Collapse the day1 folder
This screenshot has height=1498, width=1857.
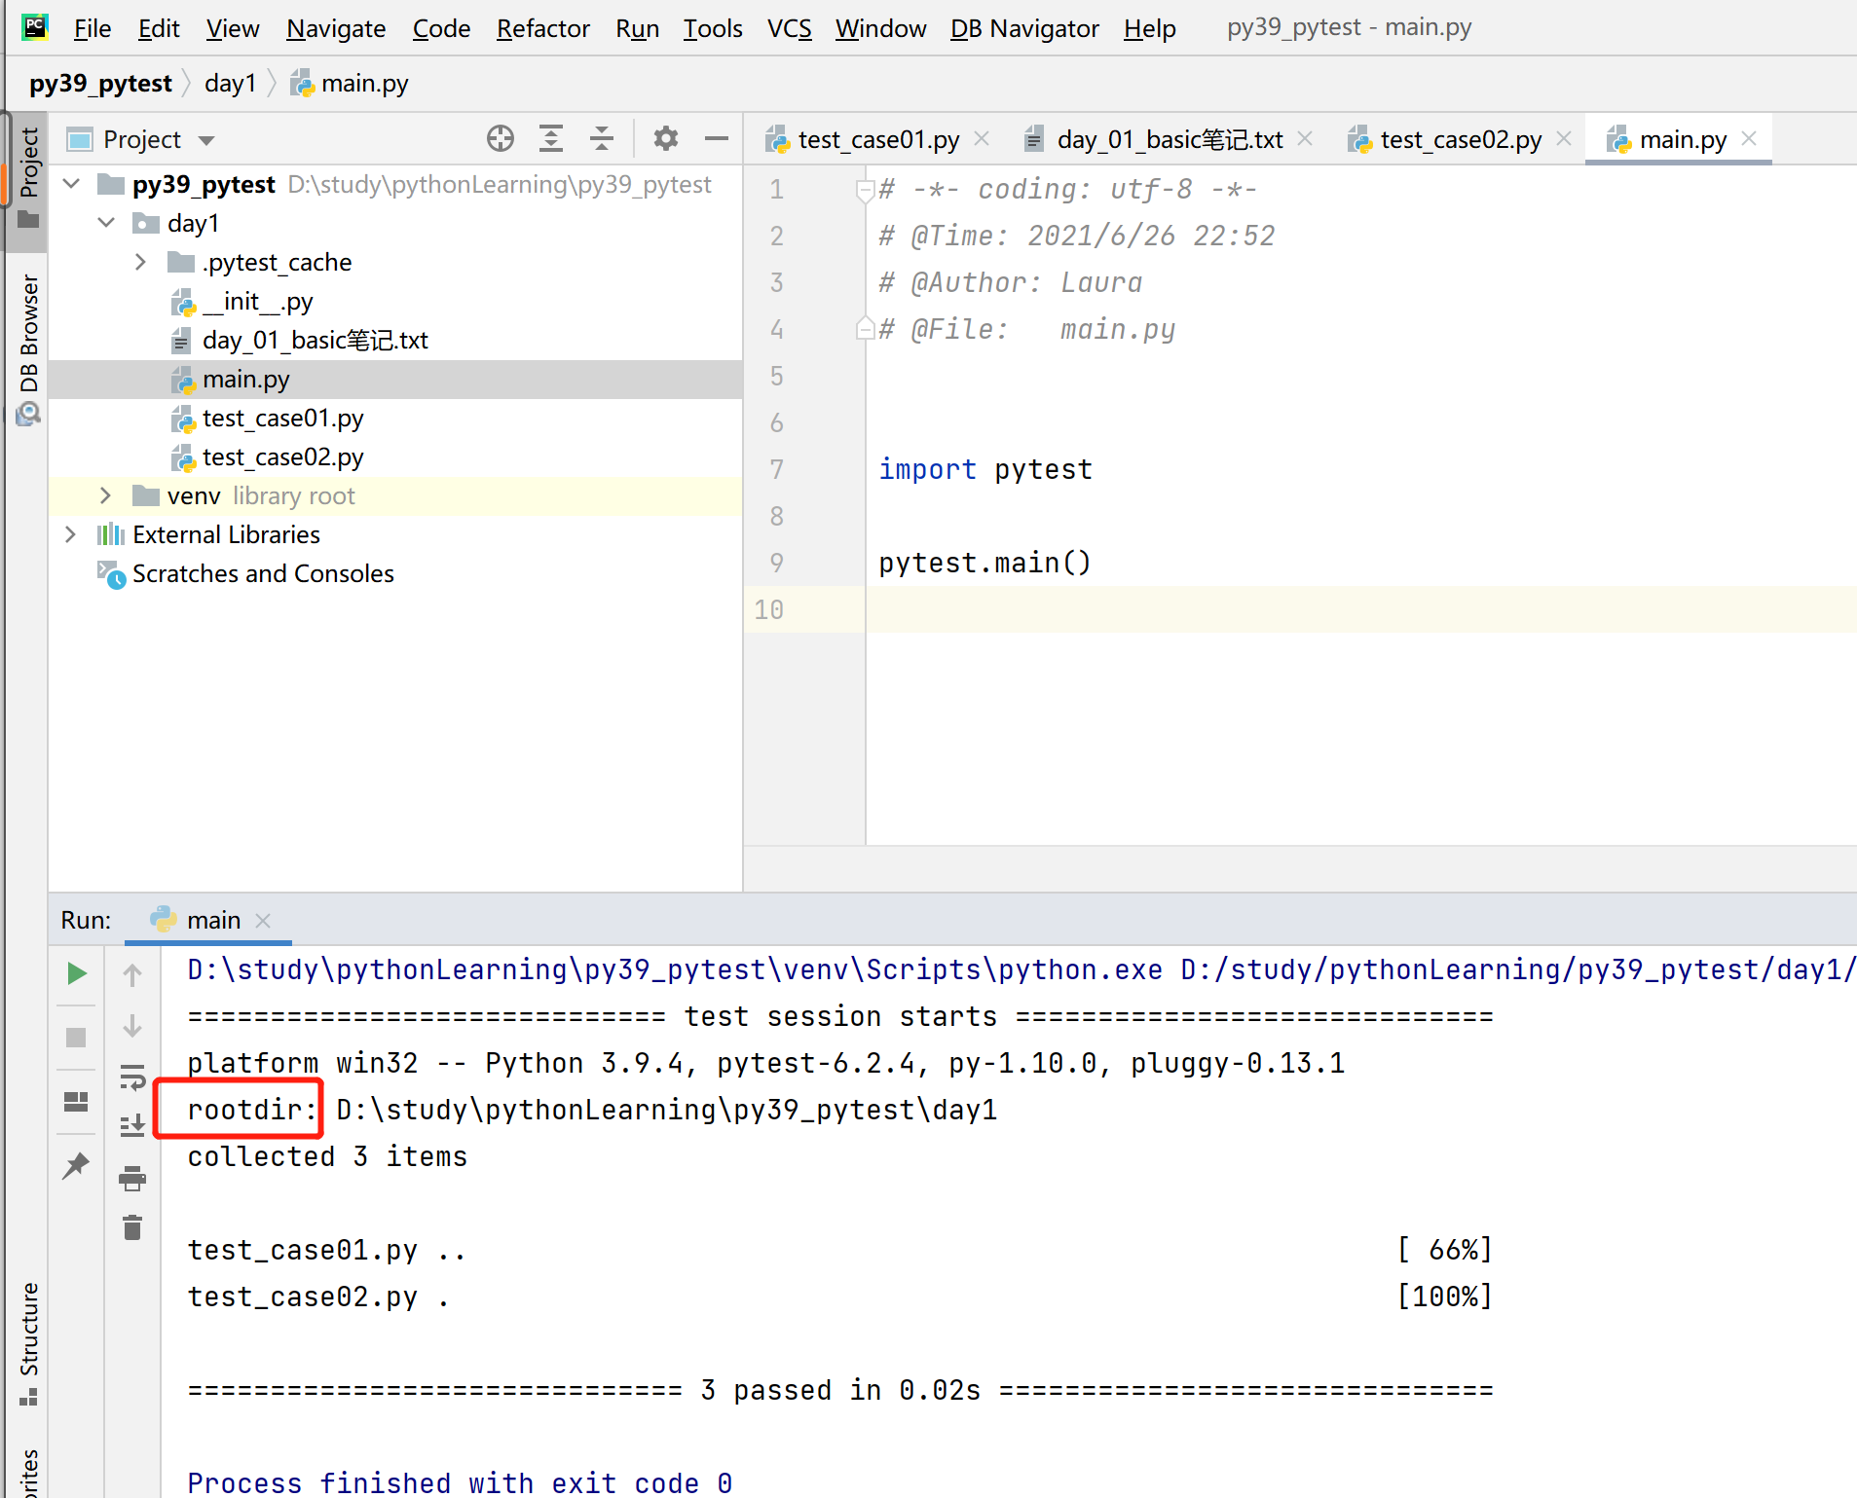[x=106, y=223]
